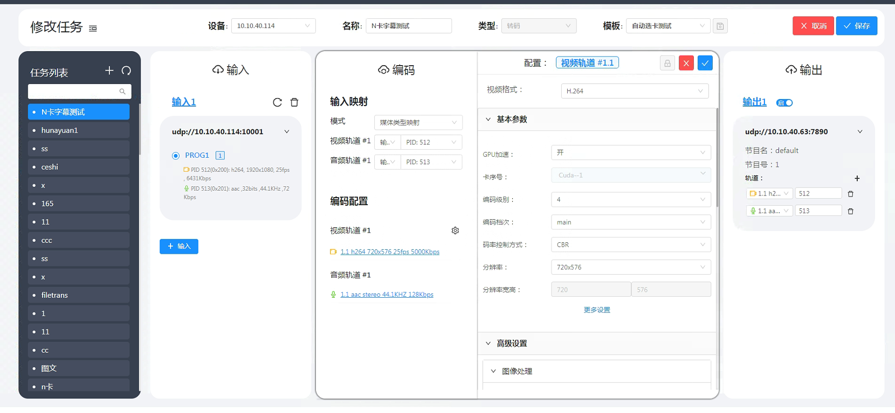Open the 输入1 link
The width and height of the screenshot is (895, 413).
click(x=184, y=102)
